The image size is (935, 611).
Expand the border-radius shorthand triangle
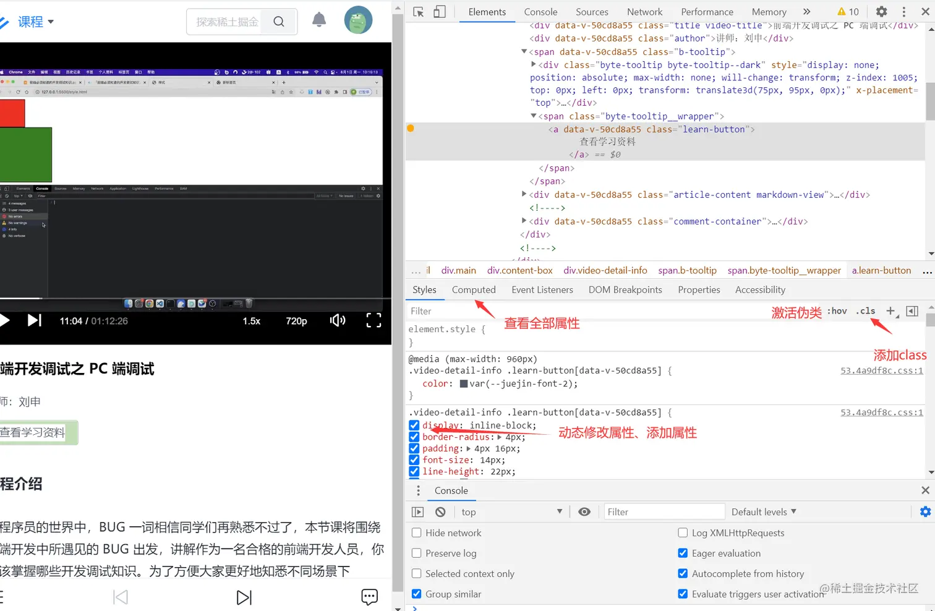[500, 437]
